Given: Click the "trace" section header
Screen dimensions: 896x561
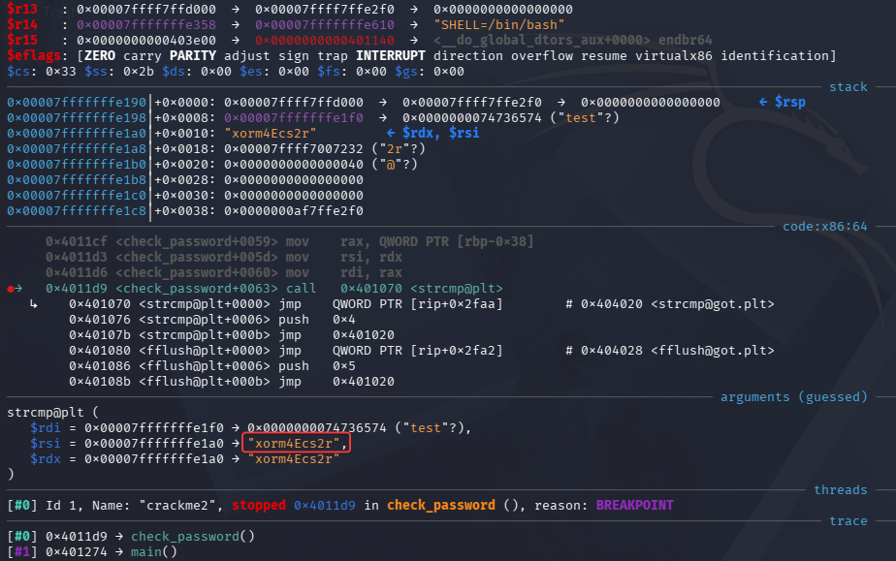Looking at the screenshot, I should pos(848,520).
